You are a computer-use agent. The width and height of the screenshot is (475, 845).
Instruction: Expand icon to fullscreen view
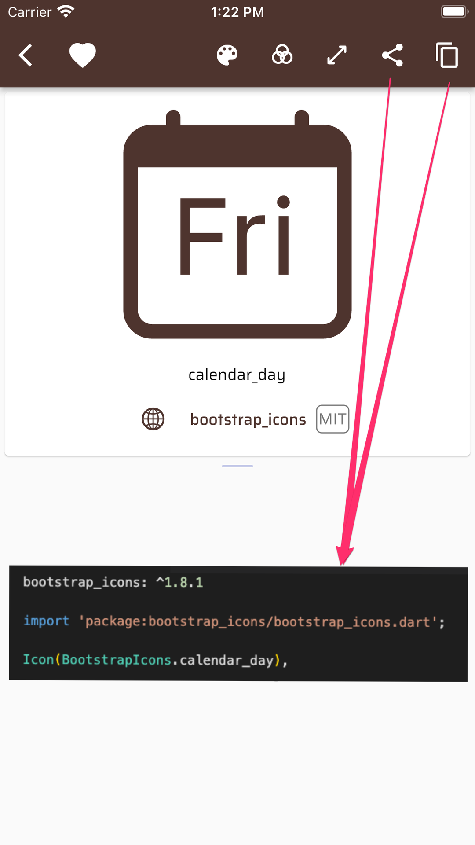[337, 55]
